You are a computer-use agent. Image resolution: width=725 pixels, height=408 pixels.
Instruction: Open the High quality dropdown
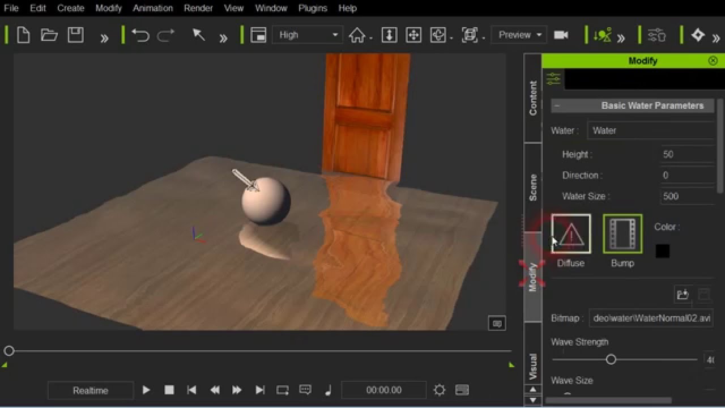click(x=308, y=35)
